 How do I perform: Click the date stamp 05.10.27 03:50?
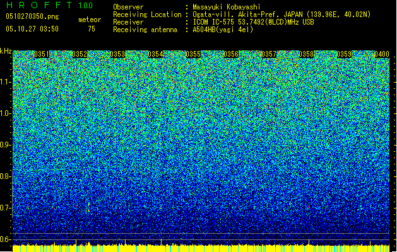click(x=32, y=29)
